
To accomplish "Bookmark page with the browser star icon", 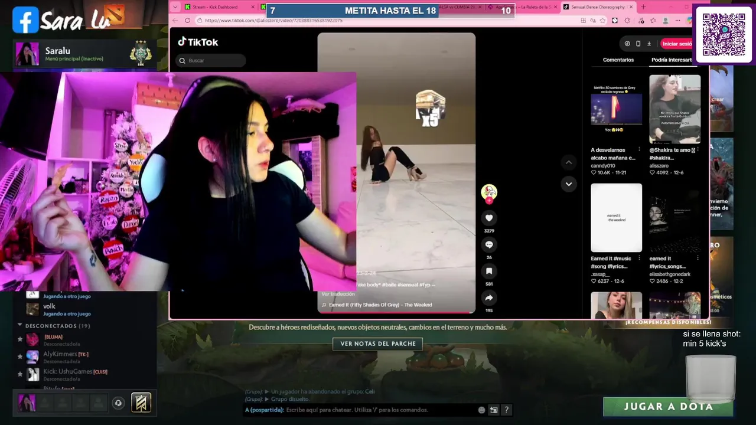I will [x=602, y=20].
